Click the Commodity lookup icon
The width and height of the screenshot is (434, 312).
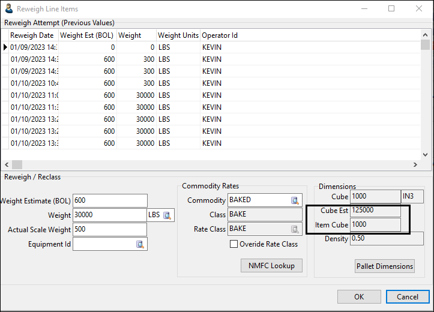tap(295, 200)
